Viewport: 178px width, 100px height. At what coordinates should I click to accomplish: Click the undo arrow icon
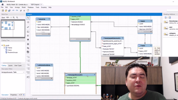13,11
